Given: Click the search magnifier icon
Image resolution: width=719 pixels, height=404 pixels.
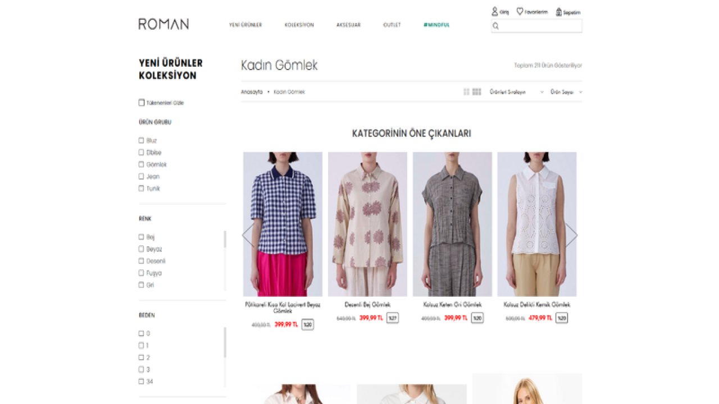Looking at the screenshot, I should 495,26.
